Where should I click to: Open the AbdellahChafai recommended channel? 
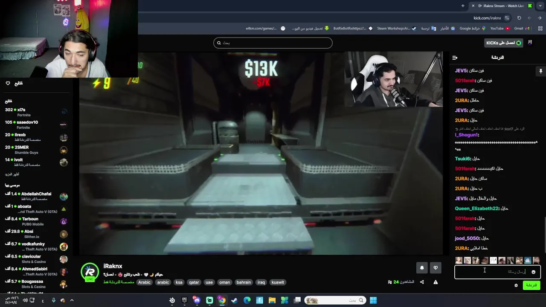point(36,196)
